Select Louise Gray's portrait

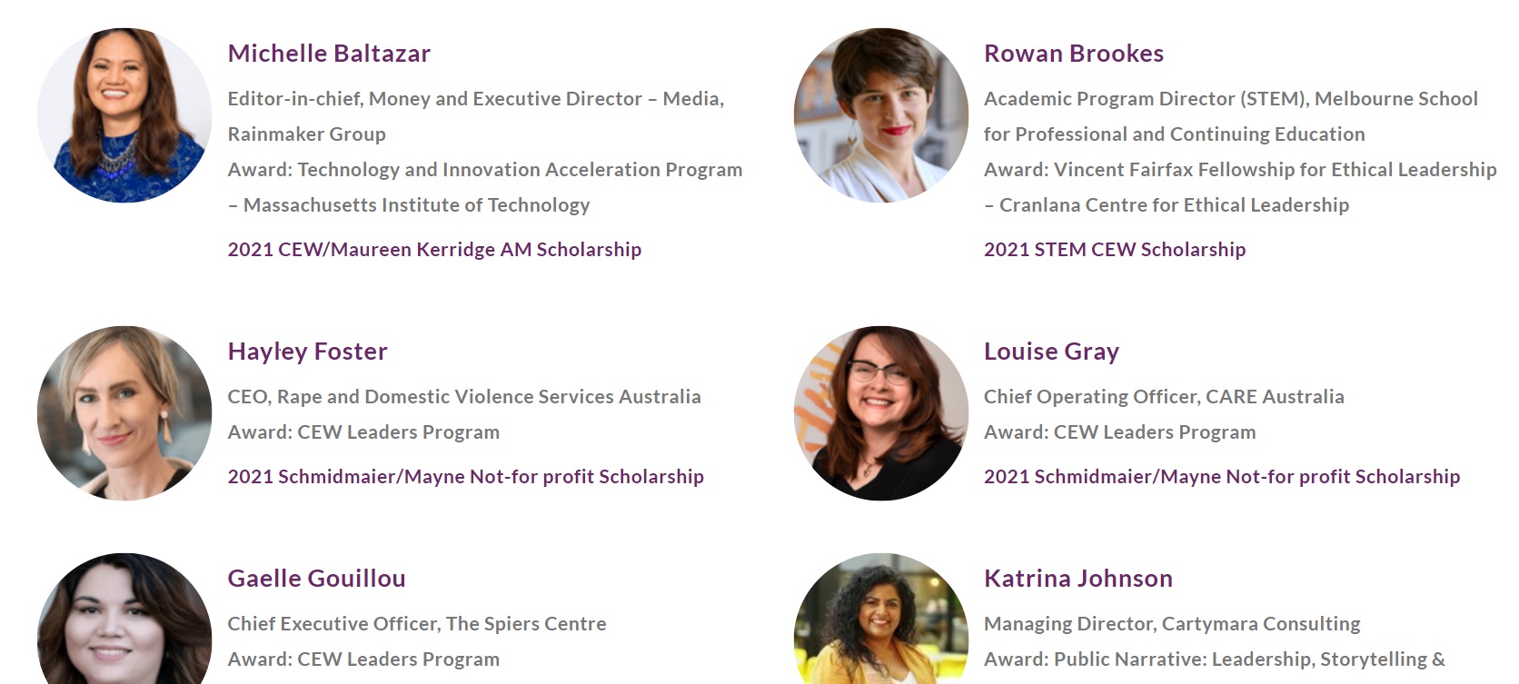pyautogui.click(x=881, y=413)
